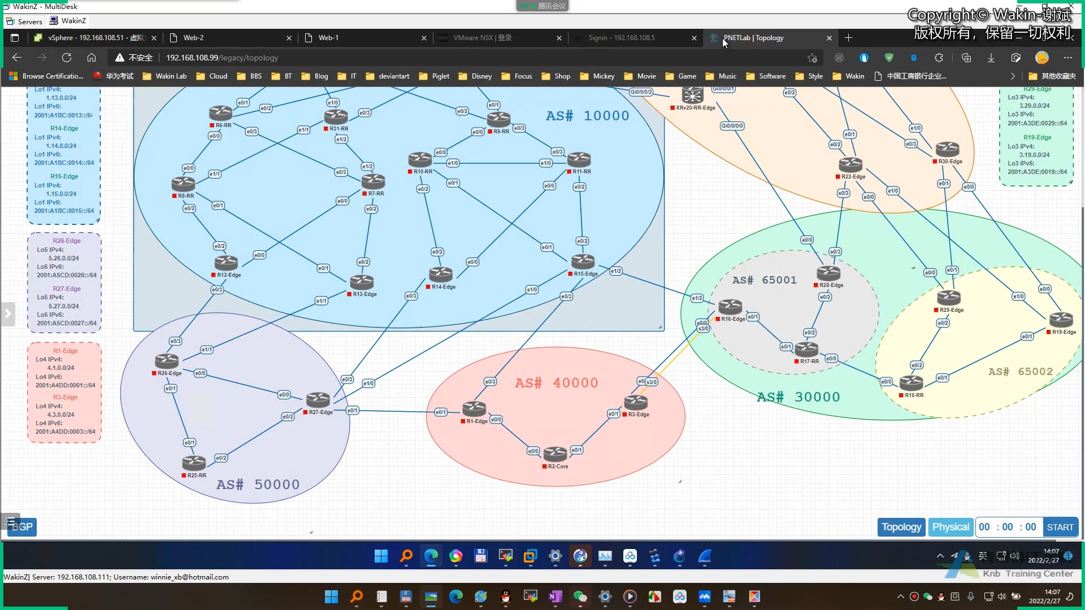Click the R25-RR router icon

point(194,463)
